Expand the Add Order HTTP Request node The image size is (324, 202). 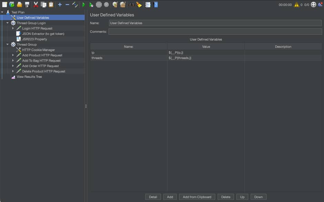[13, 66]
